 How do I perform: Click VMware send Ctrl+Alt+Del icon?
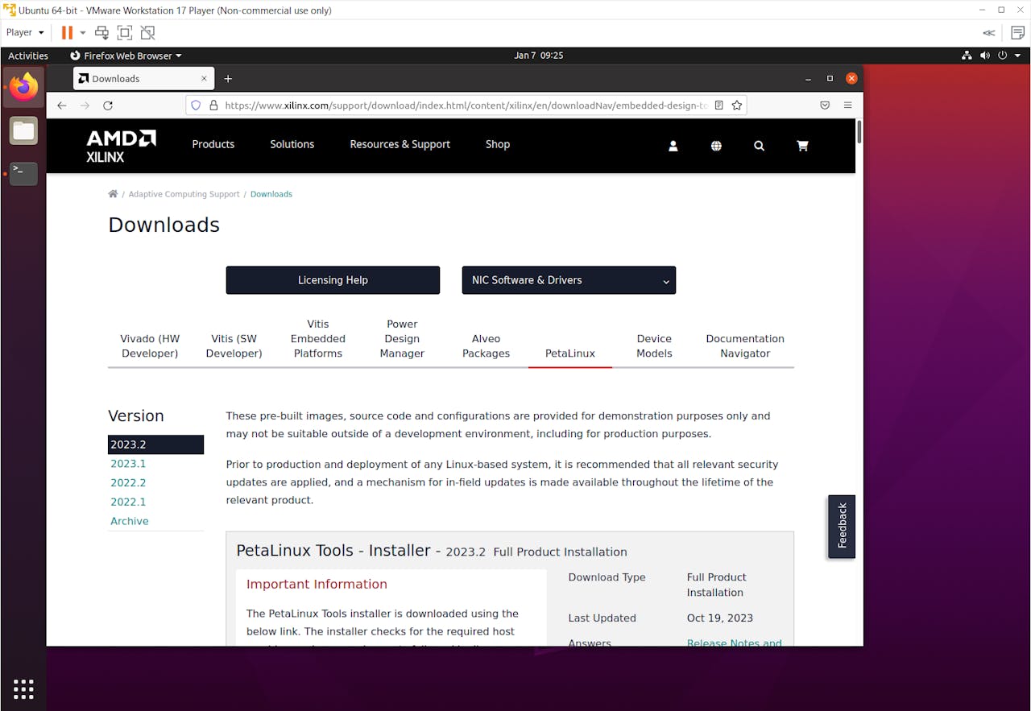point(101,33)
